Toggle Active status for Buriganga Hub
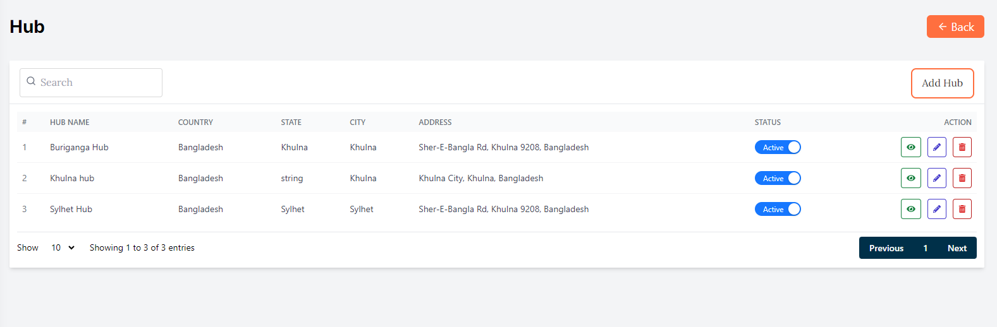Image resolution: width=997 pixels, height=327 pixels. click(778, 147)
